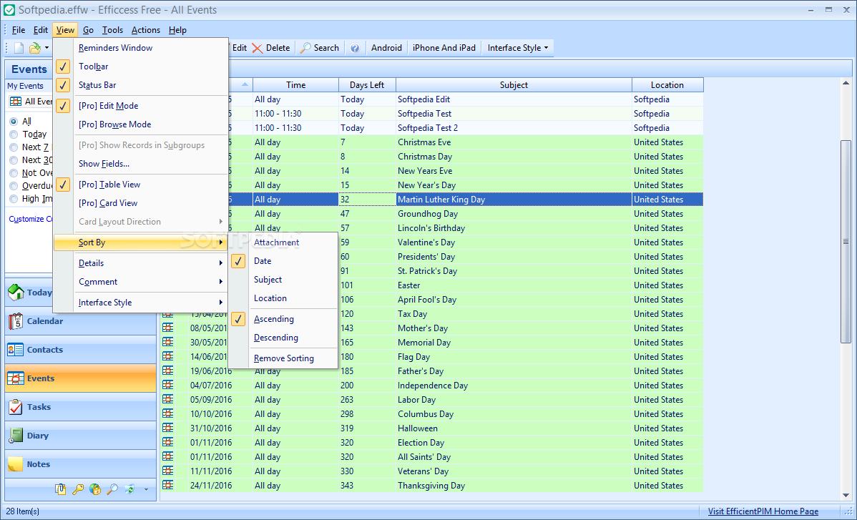Viewport: 857px width, 520px height.
Task: Click the Search magnifier toolbar icon
Action: pos(305,48)
